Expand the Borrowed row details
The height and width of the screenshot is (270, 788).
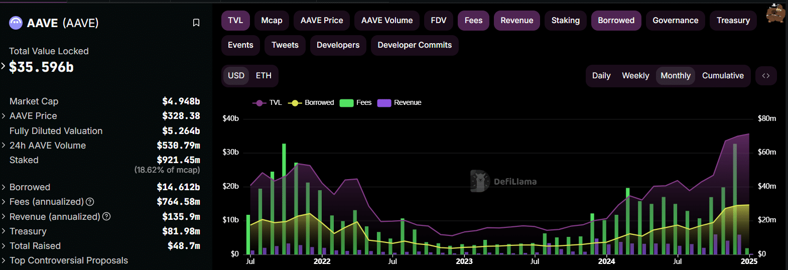tap(4, 187)
